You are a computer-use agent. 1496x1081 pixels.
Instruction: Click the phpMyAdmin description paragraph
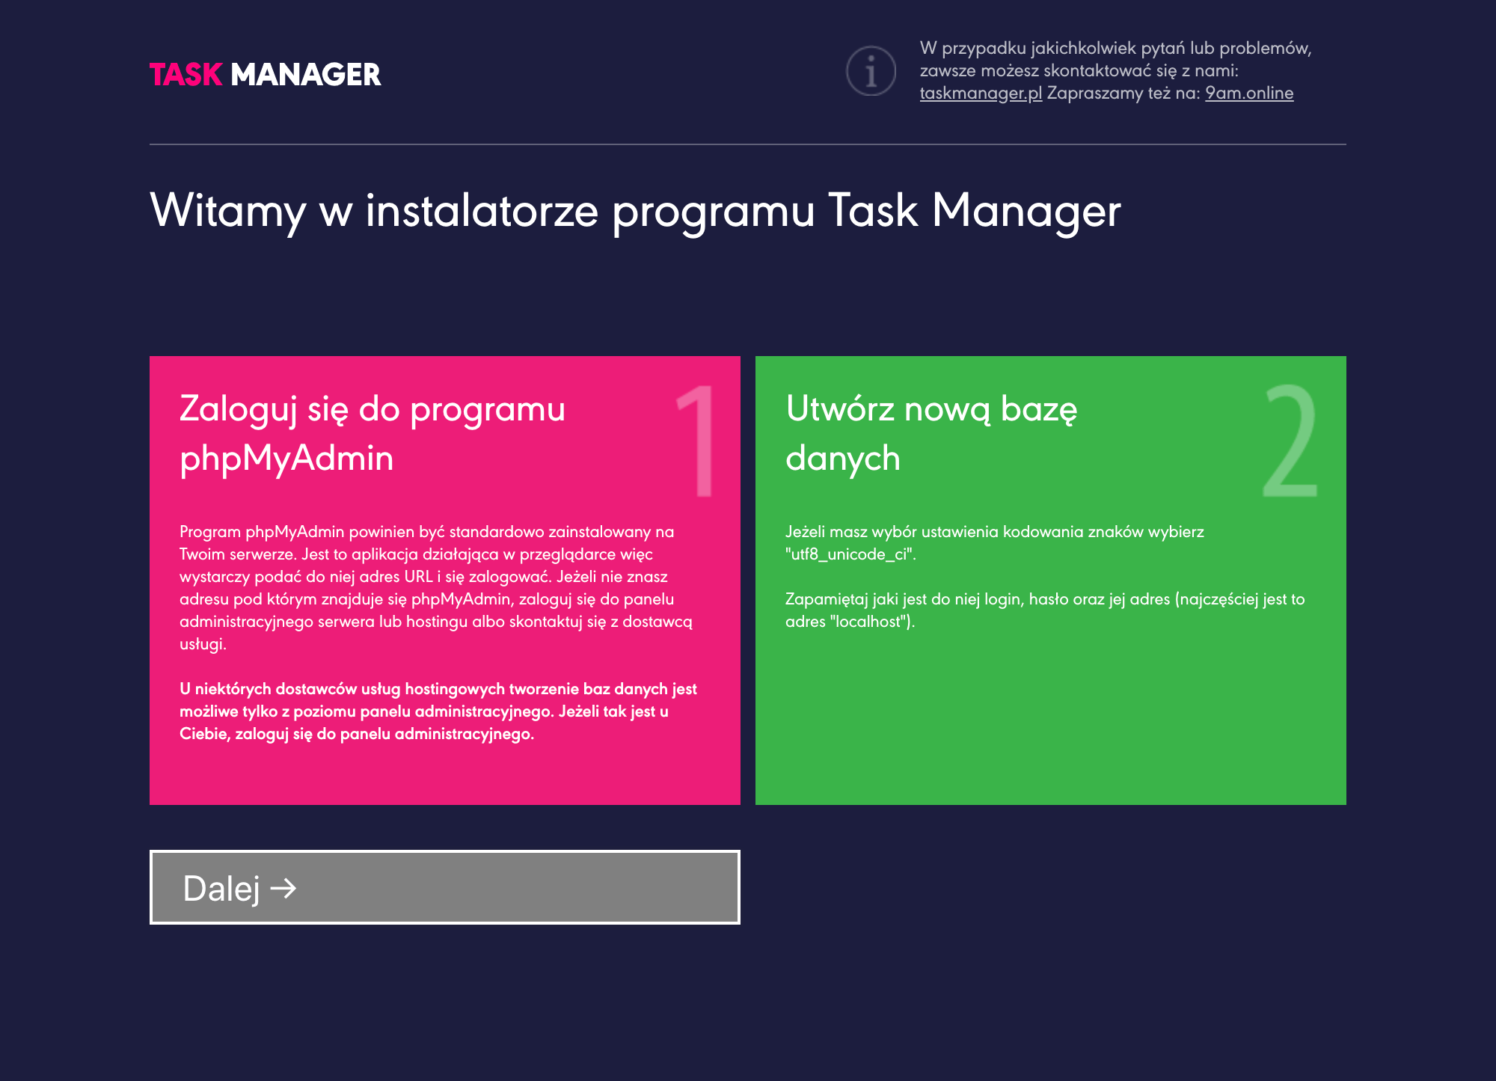coord(436,588)
